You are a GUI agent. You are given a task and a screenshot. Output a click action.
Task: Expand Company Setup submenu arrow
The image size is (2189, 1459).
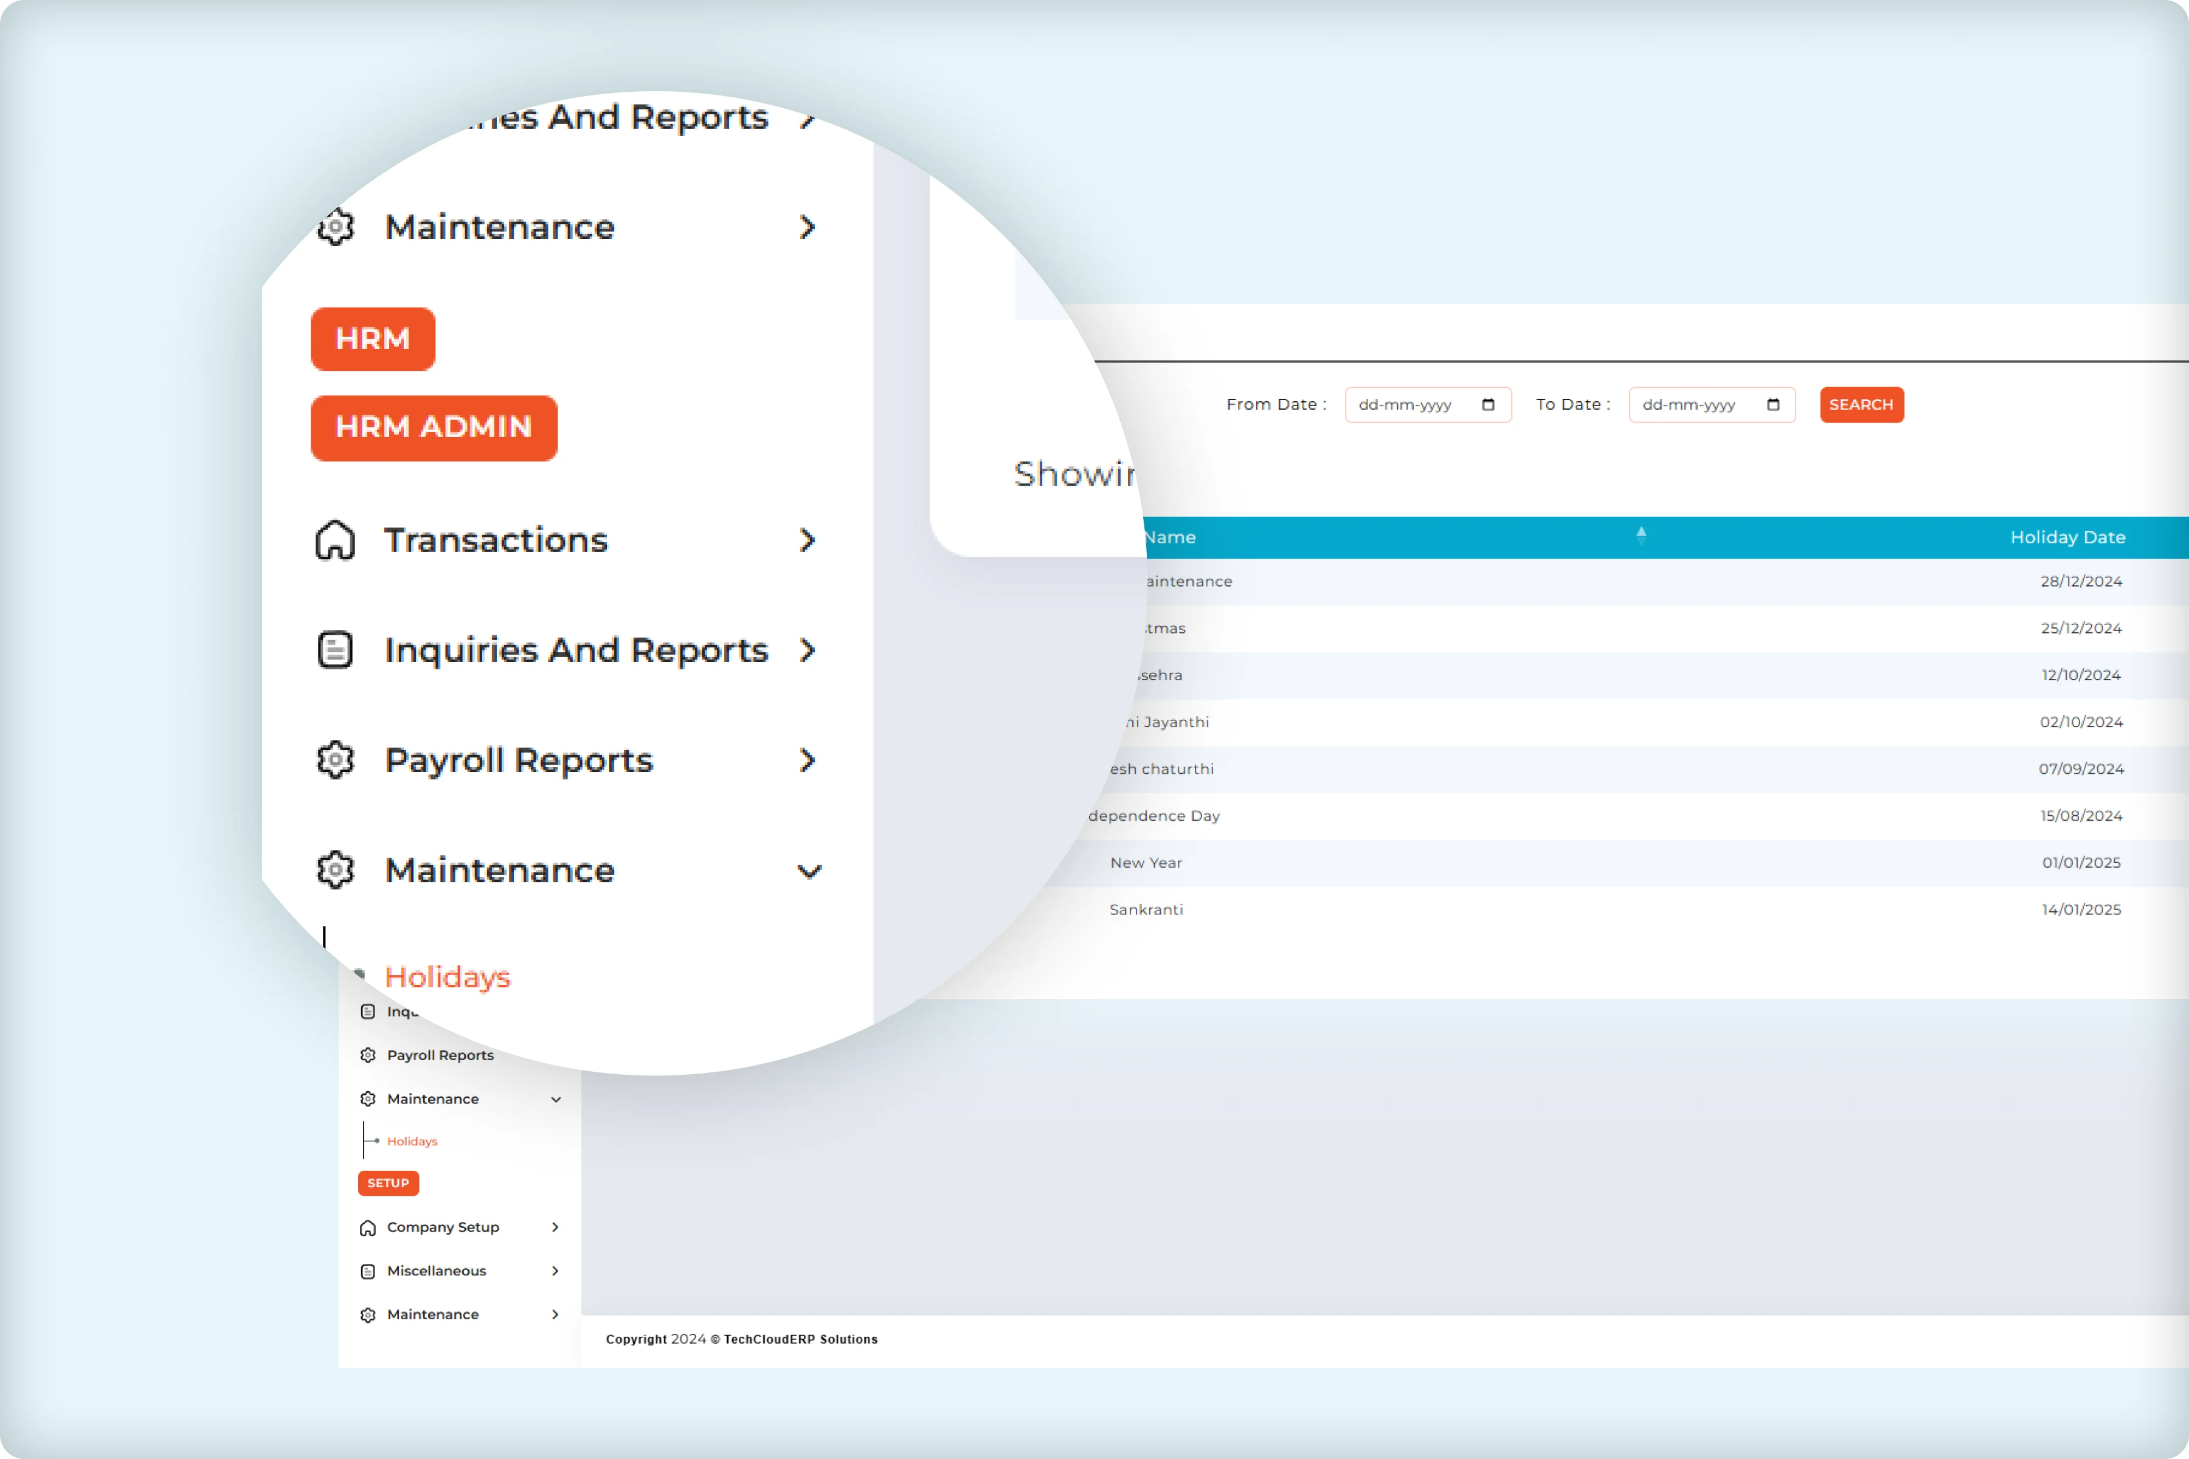click(555, 1227)
